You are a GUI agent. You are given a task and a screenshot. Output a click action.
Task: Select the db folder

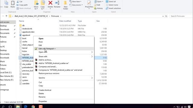(24, 25)
